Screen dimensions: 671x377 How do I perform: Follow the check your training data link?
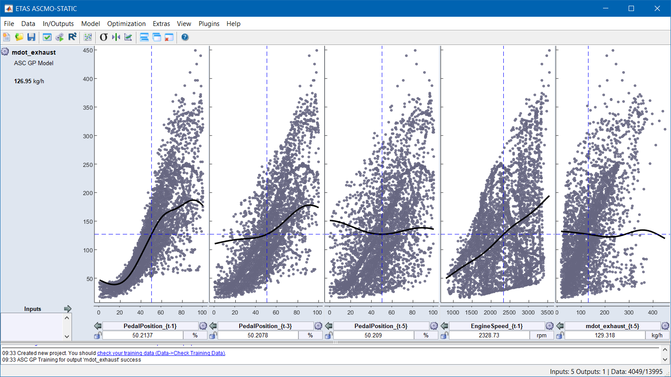(161, 353)
